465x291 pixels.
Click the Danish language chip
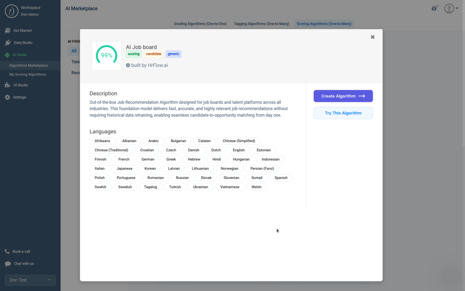pos(193,150)
